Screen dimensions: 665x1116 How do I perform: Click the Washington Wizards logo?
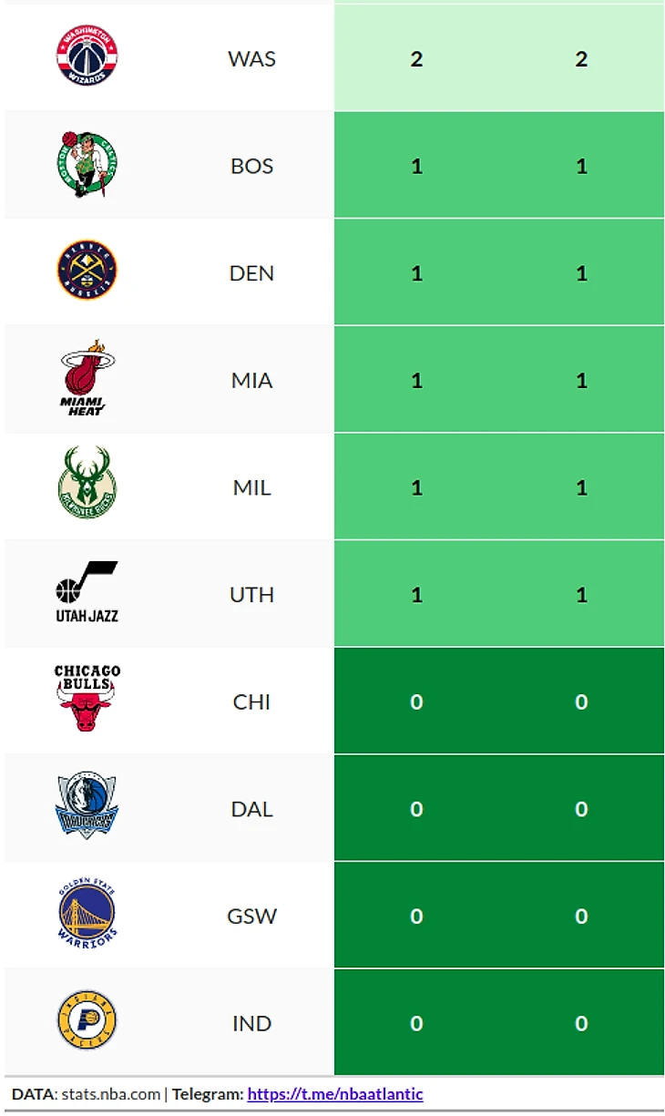pyautogui.click(x=87, y=56)
